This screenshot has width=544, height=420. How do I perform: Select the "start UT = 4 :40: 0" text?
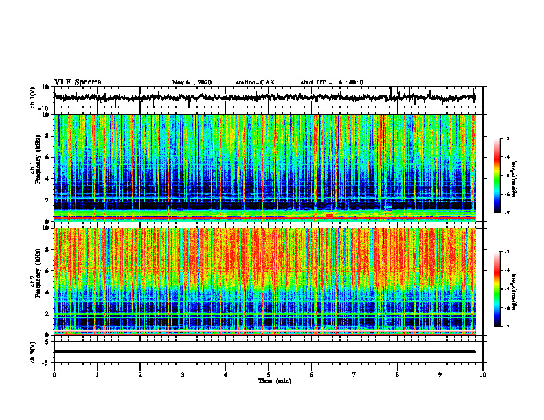(332, 82)
